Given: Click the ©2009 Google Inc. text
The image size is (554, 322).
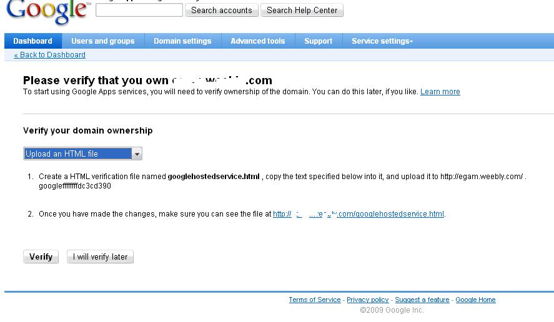Looking at the screenshot, I should [x=392, y=310].
